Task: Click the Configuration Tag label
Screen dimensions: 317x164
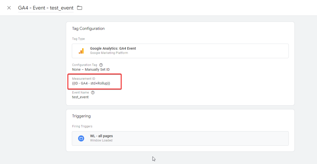Action: coord(85,65)
